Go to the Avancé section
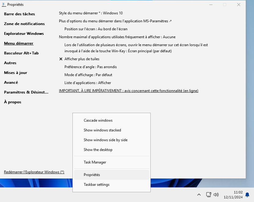Screen dimensions: 254x202 (x=11, y=83)
